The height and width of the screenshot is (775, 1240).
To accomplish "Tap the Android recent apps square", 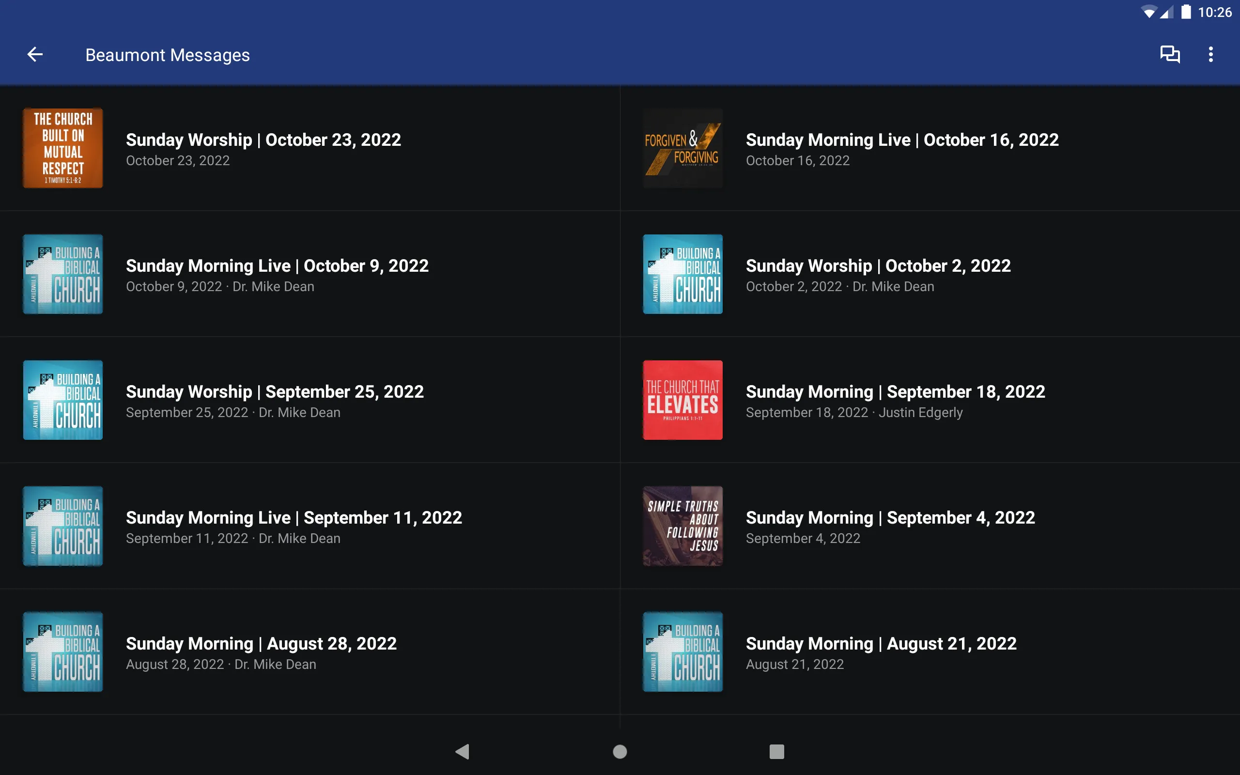I will point(777,751).
